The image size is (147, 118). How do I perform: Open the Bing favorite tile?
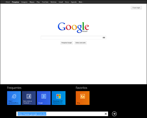pyautogui.click(x=83, y=98)
